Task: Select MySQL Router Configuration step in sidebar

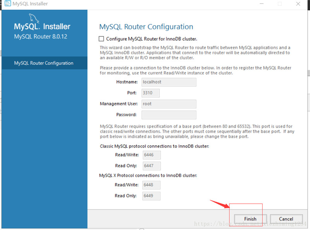Action: [x=44, y=63]
